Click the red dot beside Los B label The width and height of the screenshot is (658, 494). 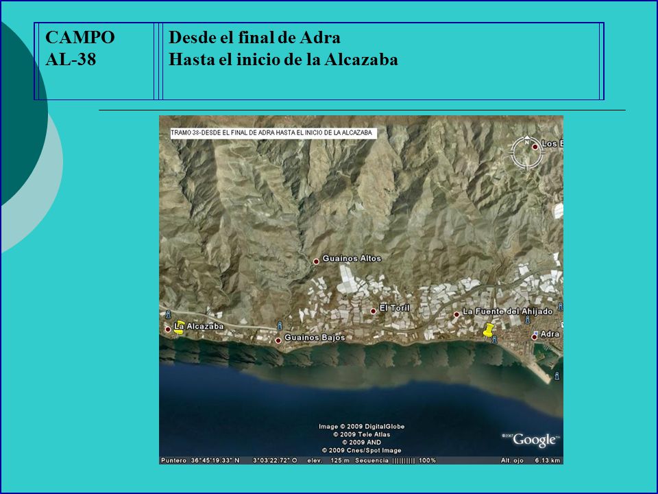pos(535,147)
